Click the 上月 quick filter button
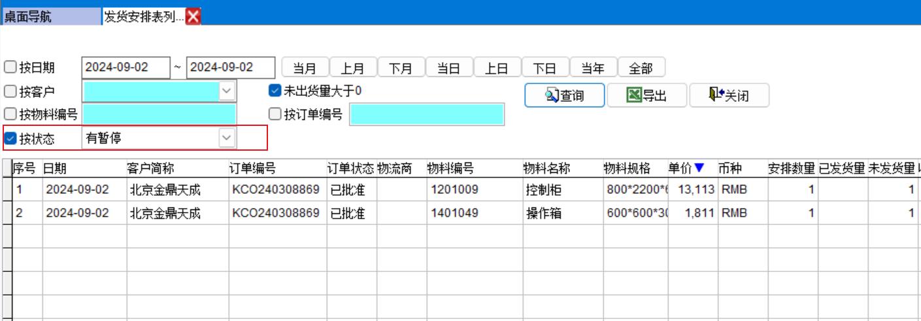This screenshot has width=921, height=321. 353,68
